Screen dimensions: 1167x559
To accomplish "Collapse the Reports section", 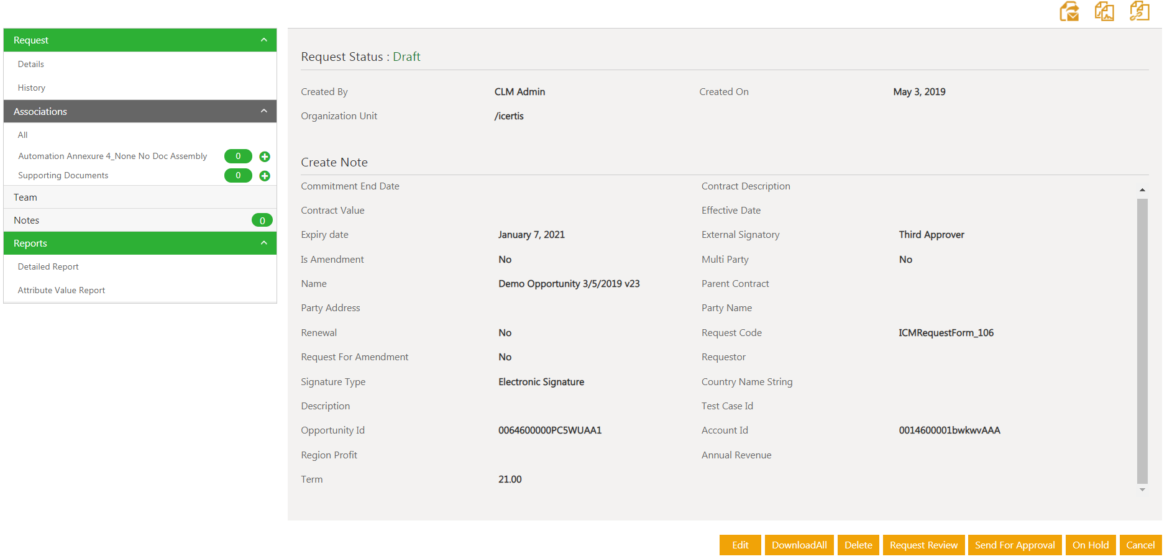I will click(264, 243).
